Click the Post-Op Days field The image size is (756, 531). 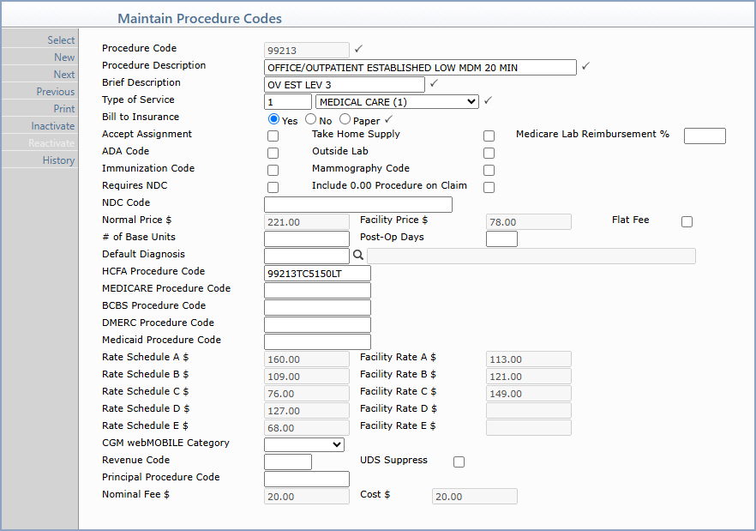(502, 239)
